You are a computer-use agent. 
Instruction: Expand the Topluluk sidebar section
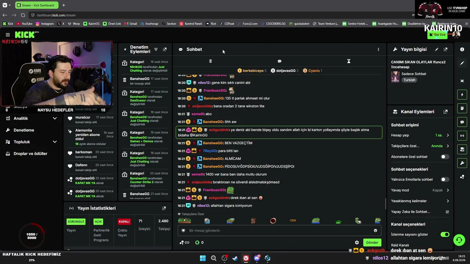(32, 142)
